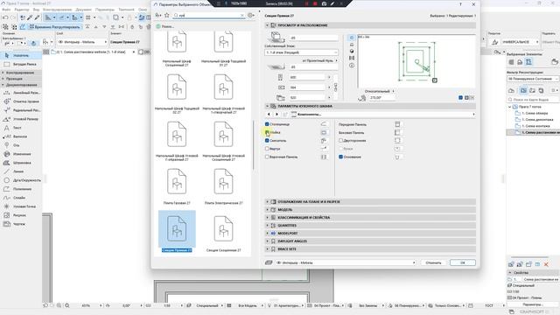
Task: Go to next parameter page arrow
Action: point(276,115)
